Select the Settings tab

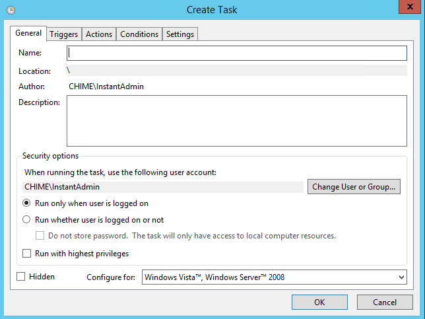[180, 34]
